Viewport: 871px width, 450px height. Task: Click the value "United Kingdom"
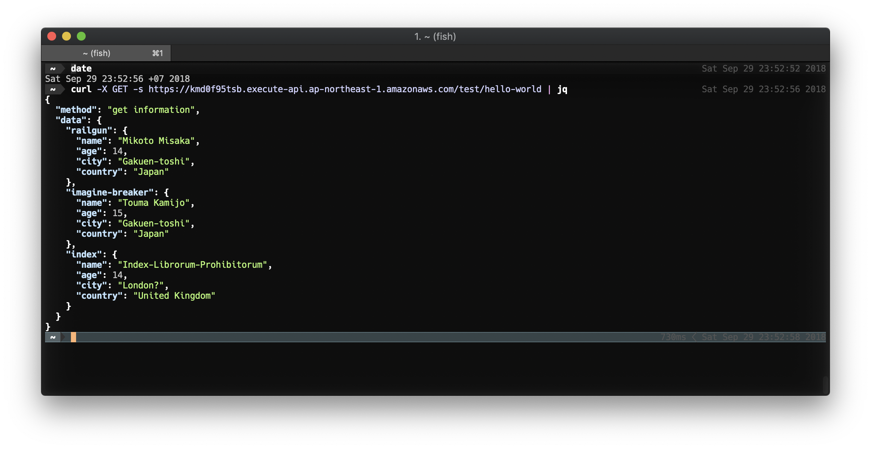(174, 296)
